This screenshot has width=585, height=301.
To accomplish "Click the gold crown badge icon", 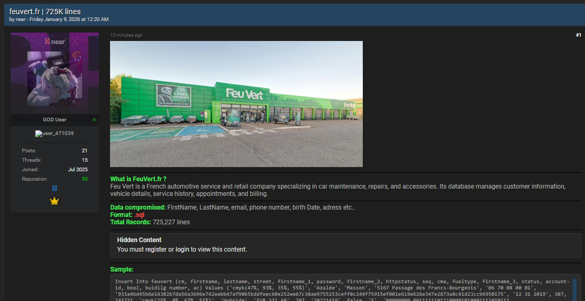I will click(54, 201).
